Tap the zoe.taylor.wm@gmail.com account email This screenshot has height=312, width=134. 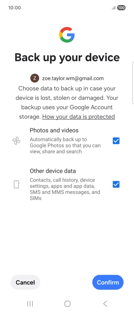click(73, 78)
